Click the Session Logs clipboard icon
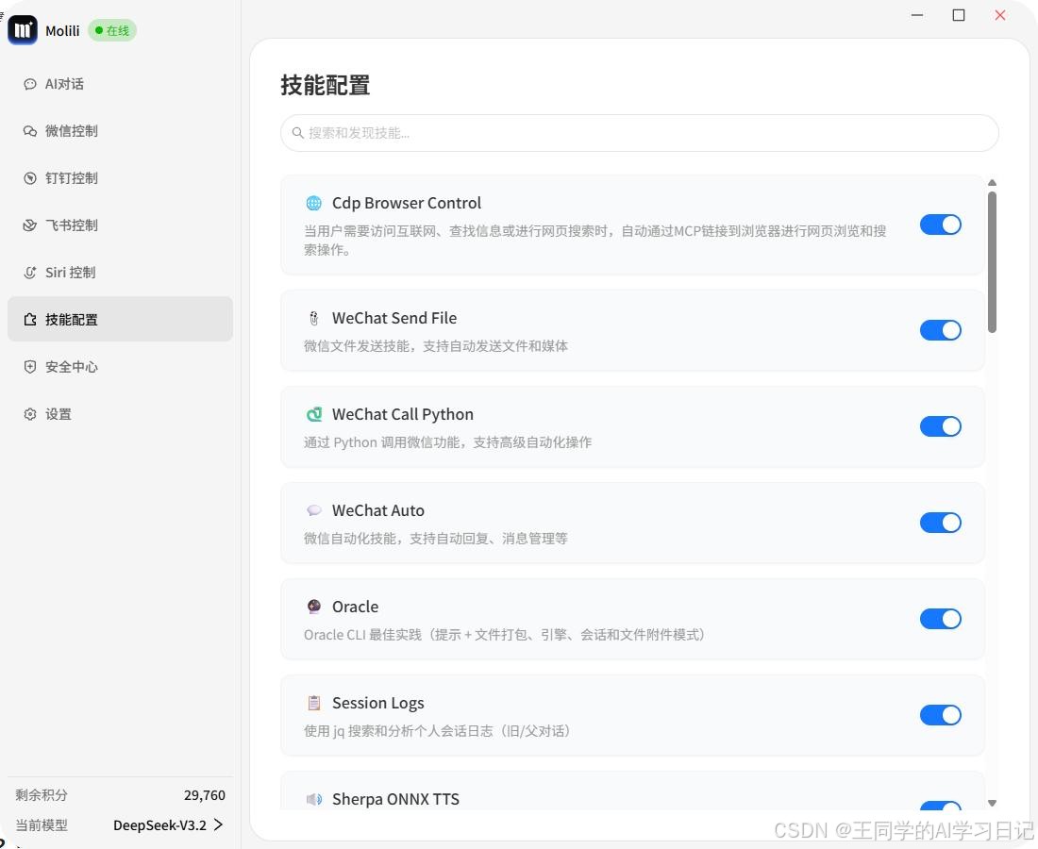Screen dimensions: 1038x849 314,703
